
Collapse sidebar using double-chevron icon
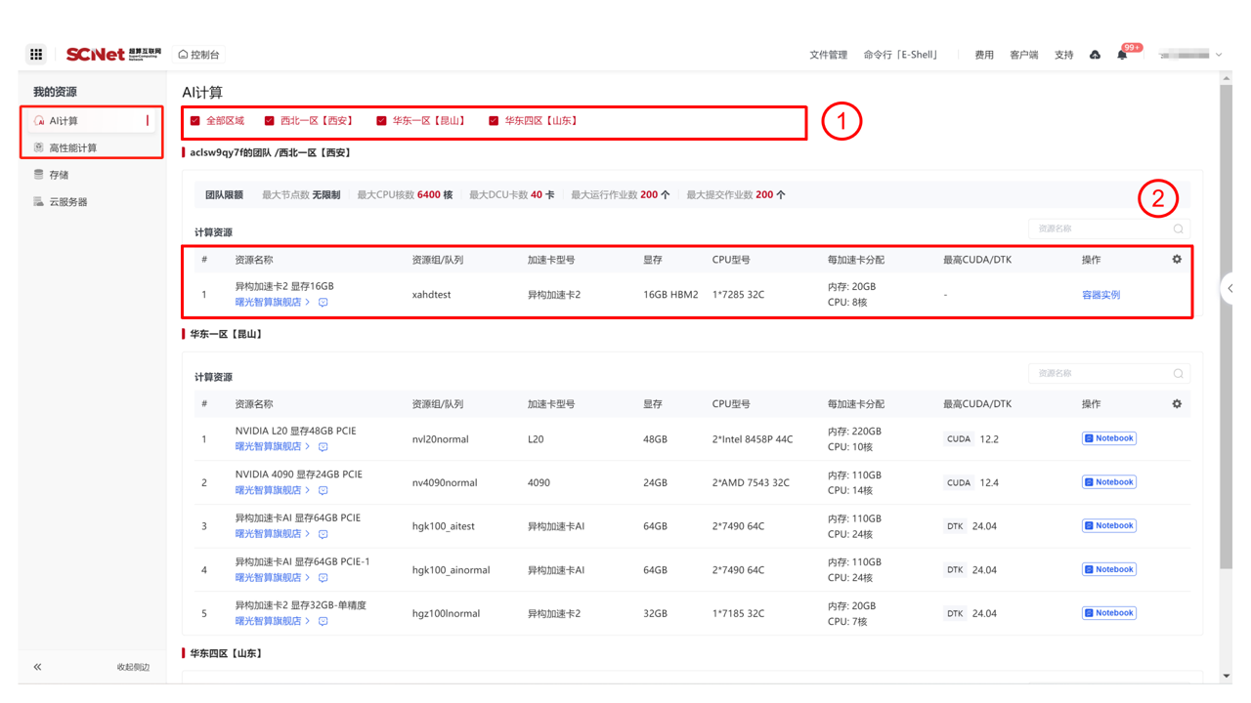[x=37, y=667]
